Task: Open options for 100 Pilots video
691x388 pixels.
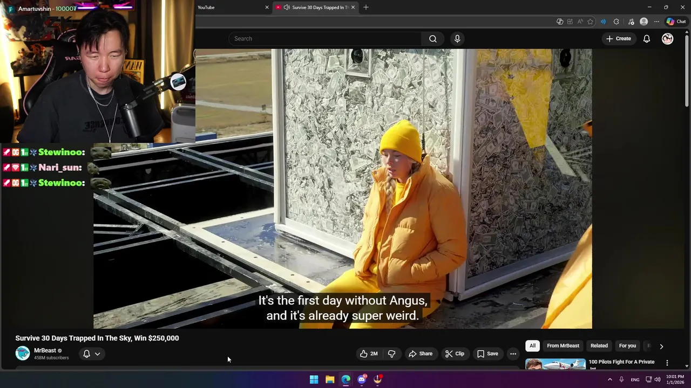Action: (x=667, y=363)
